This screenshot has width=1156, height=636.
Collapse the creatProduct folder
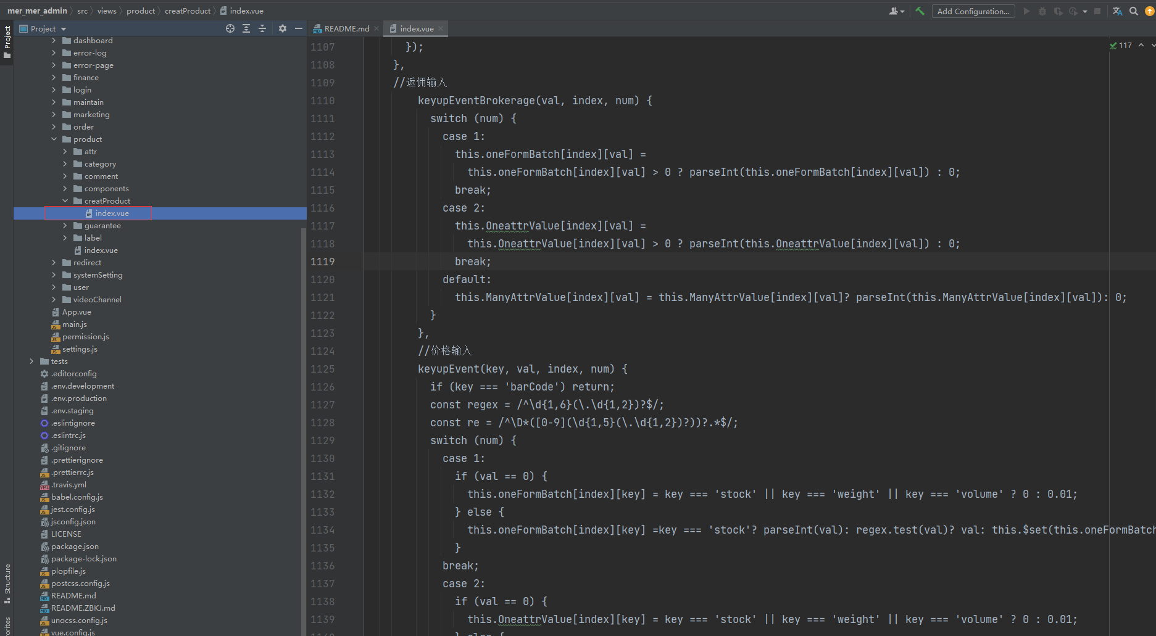[65, 201]
